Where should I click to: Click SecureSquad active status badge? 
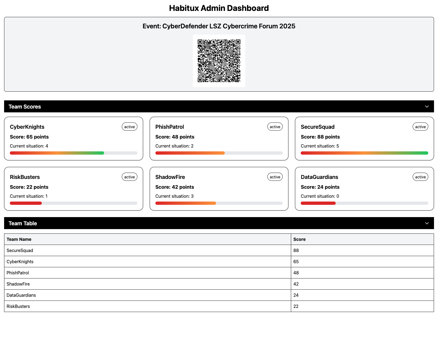(x=420, y=127)
